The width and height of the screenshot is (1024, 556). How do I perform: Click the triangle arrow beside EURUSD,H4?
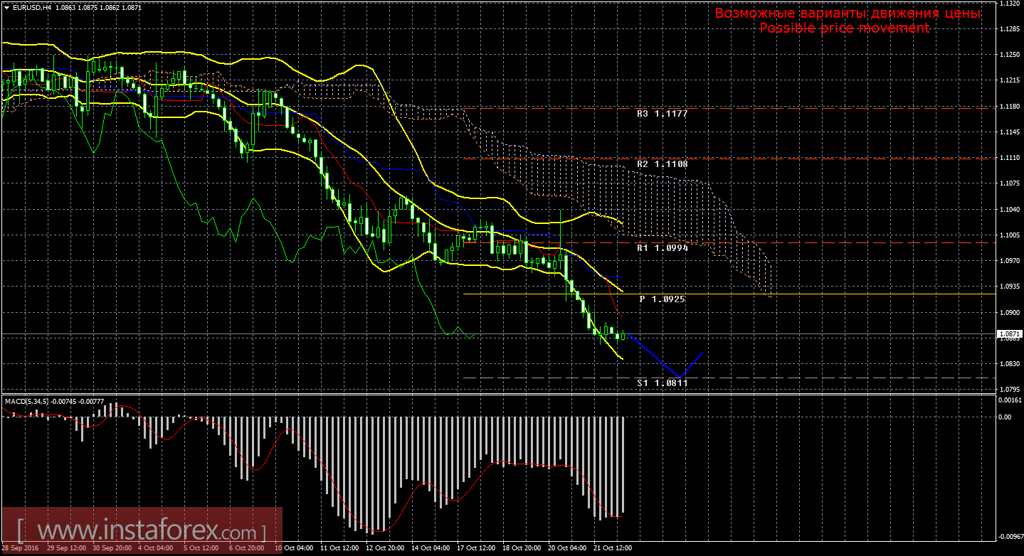[6, 6]
